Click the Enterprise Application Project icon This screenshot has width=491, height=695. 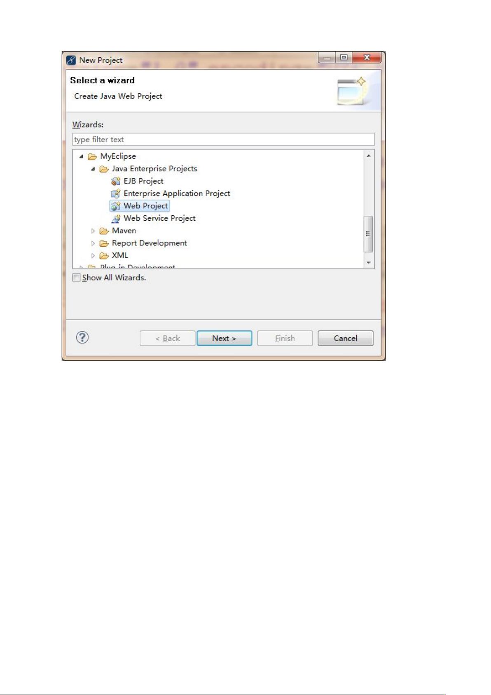(x=116, y=193)
